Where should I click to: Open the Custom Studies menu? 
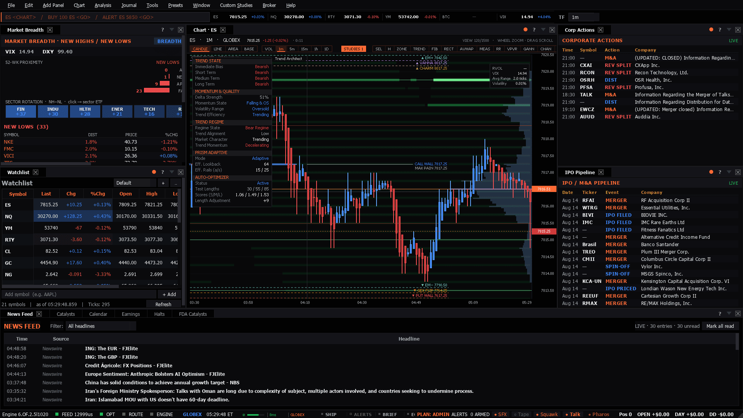click(x=236, y=5)
